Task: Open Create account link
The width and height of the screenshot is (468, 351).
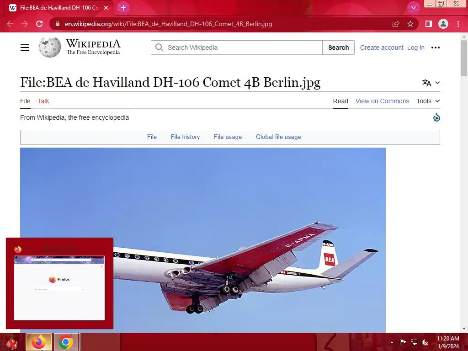Action: [x=382, y=48]
